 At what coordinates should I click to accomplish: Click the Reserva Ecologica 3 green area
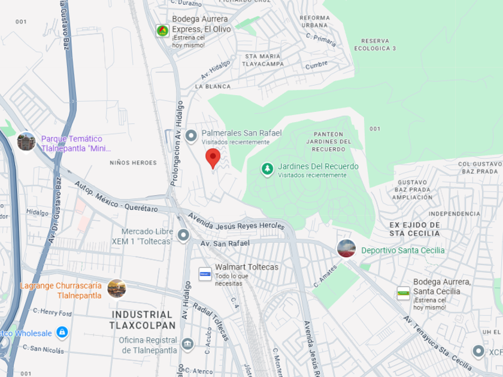375,45
